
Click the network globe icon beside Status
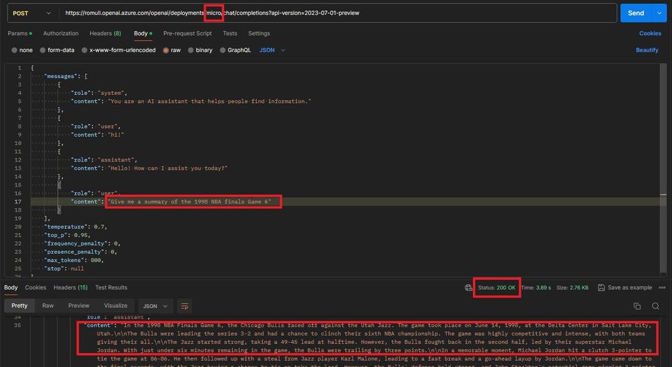[468, 288]
